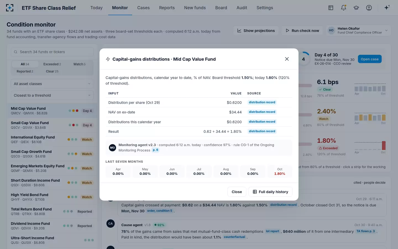
Task: Open the Cases tab
Action: pyautogui.click(x=143, y=8)
